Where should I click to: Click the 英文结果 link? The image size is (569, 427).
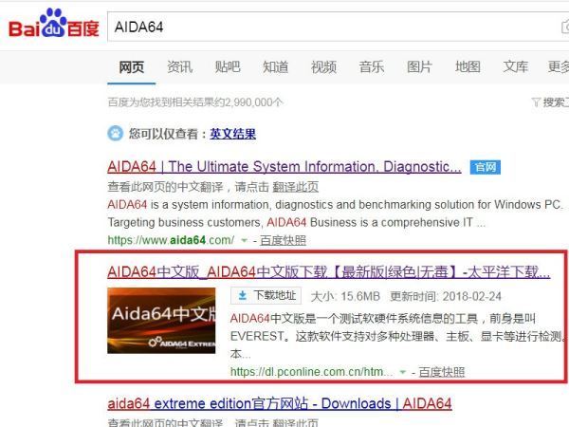(x=233, y=134)
